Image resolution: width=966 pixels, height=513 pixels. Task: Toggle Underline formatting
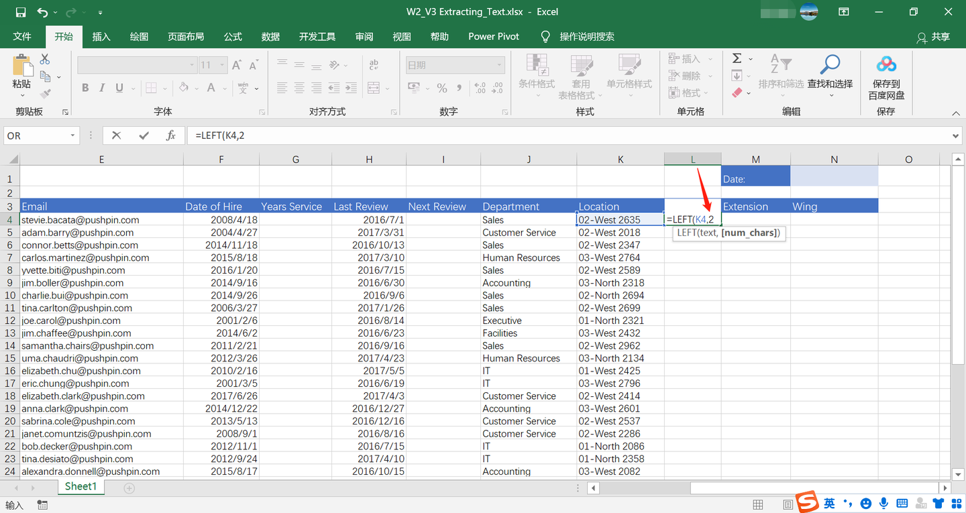[119, 88]
